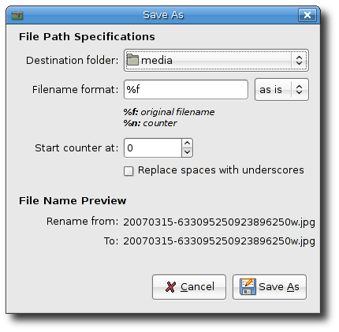Click the Rename from filename preview text
Viewport: 339px width, 332px height.
(x=219, y=222)
